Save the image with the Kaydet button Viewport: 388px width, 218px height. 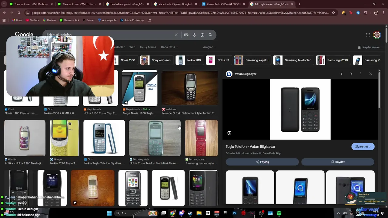[338, 162]
